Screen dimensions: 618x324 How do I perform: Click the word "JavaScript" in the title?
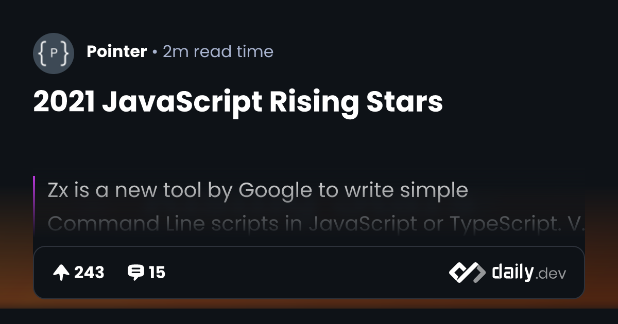(182, 102)
